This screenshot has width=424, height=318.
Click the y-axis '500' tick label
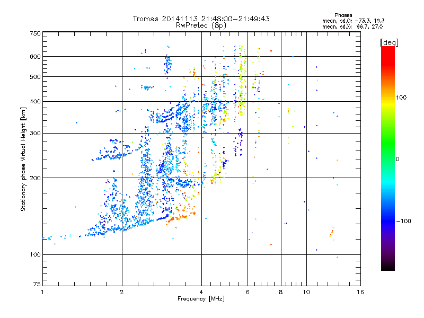click(35, 77)
